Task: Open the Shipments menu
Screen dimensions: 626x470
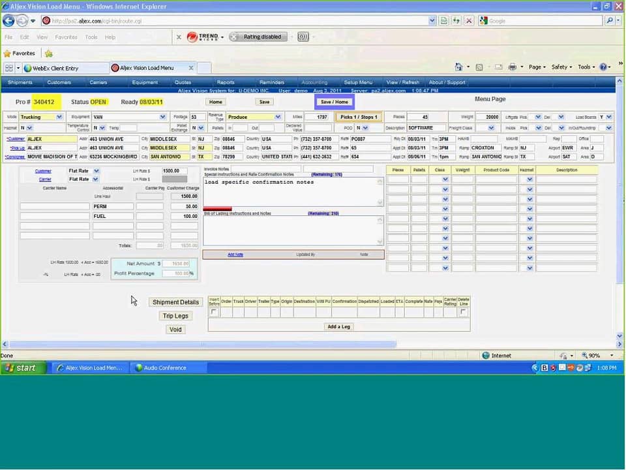Action: 20,82
